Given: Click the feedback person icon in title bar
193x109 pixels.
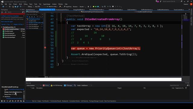Looking at the screenshot, I should 160,1.
